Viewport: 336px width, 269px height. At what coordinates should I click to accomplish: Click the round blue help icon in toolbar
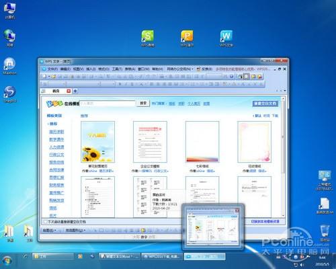coord(232,77)
